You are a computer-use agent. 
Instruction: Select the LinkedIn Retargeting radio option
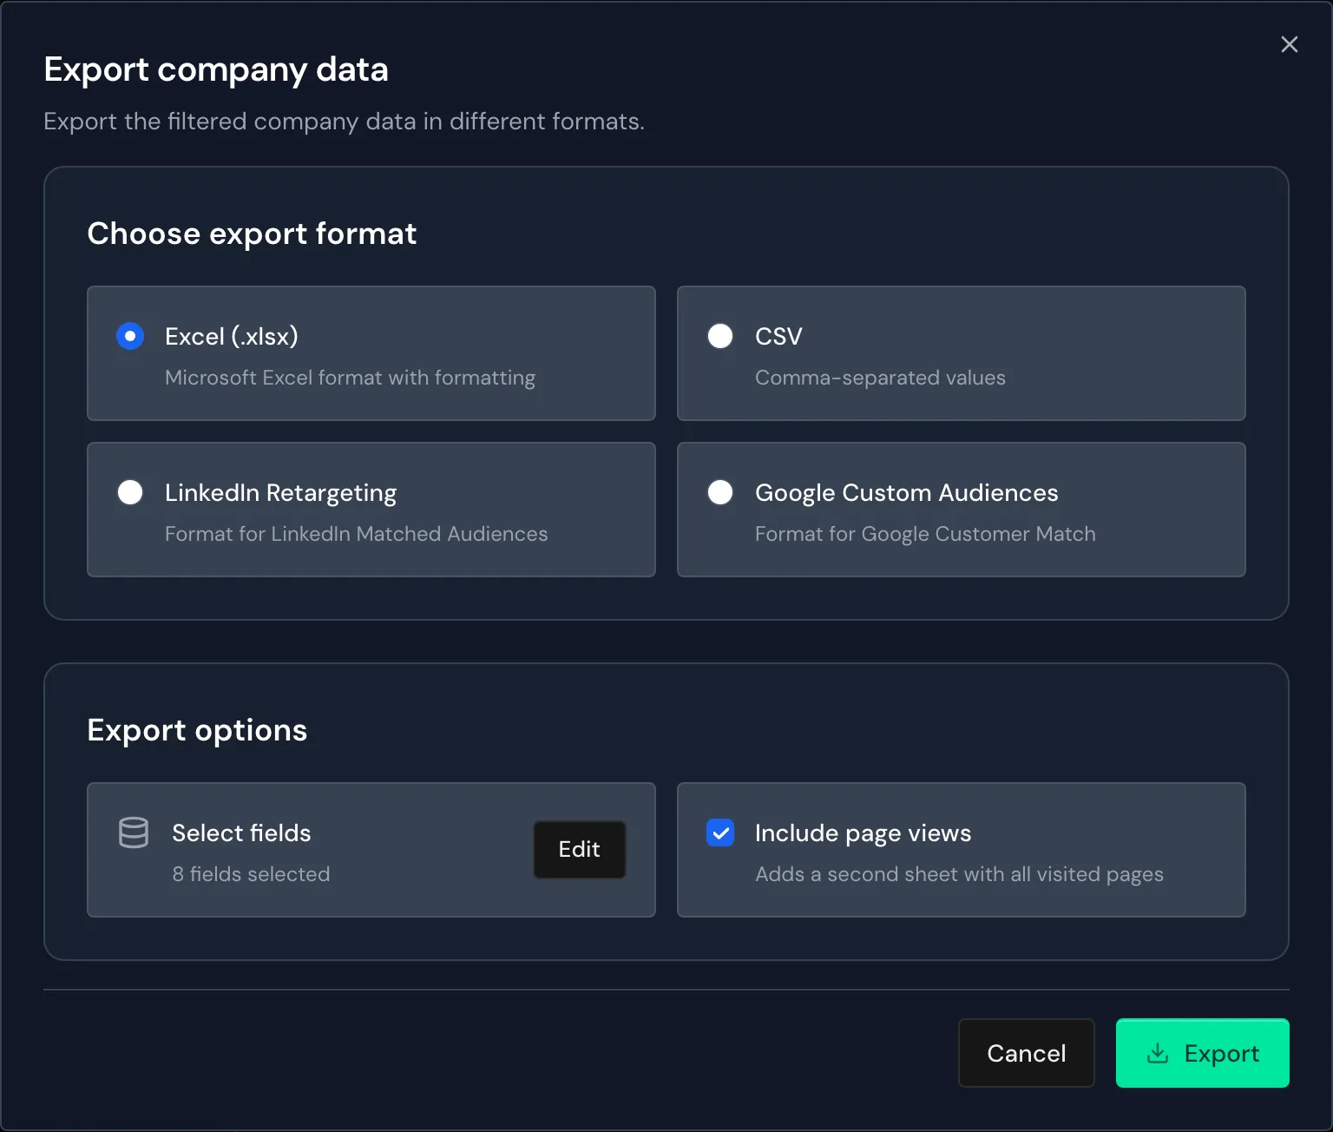(x=130, y=492)
